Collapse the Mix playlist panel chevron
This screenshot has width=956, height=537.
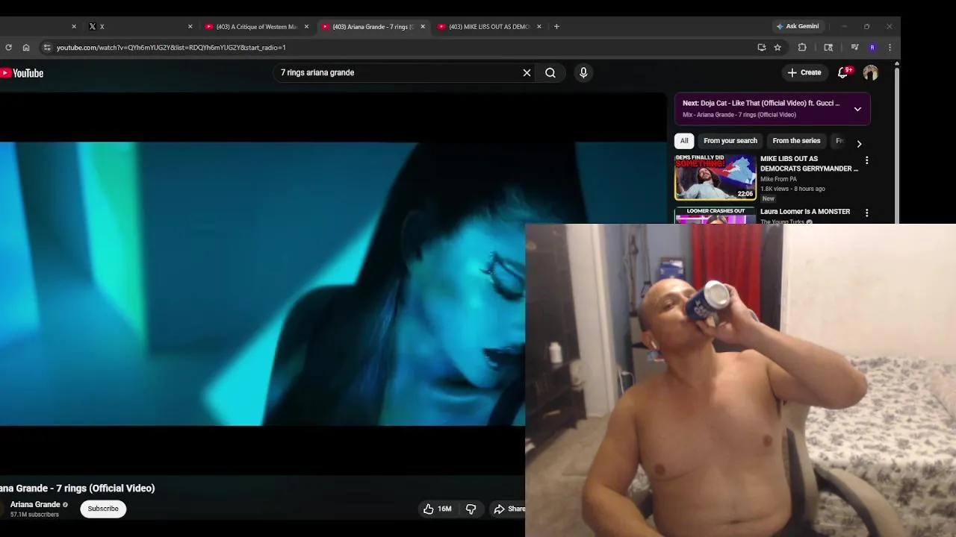tap(857, 109)
